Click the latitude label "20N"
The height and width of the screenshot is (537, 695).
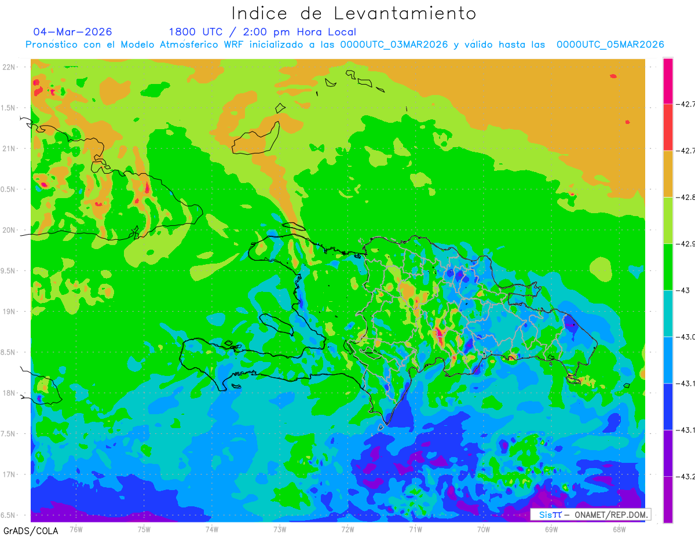(9, 230)
